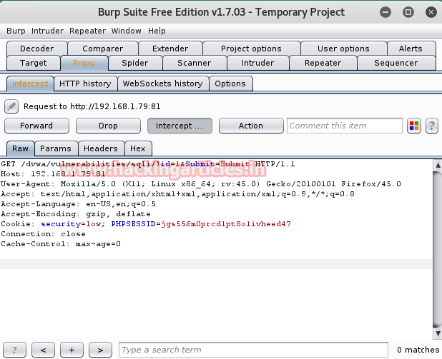Click the plus search options button

point(72,350)
